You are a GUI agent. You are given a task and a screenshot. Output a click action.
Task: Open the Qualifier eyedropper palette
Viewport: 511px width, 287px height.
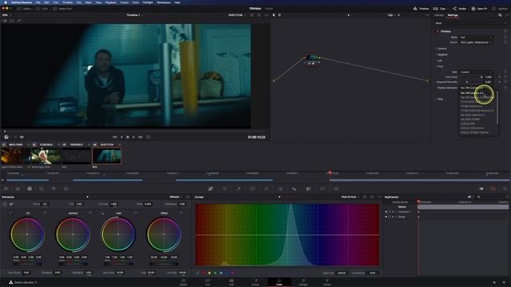coord(238,189)
